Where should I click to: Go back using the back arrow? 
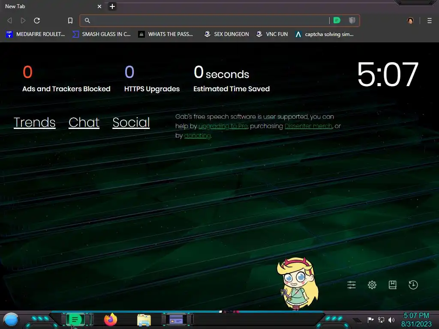pos(9,21)
